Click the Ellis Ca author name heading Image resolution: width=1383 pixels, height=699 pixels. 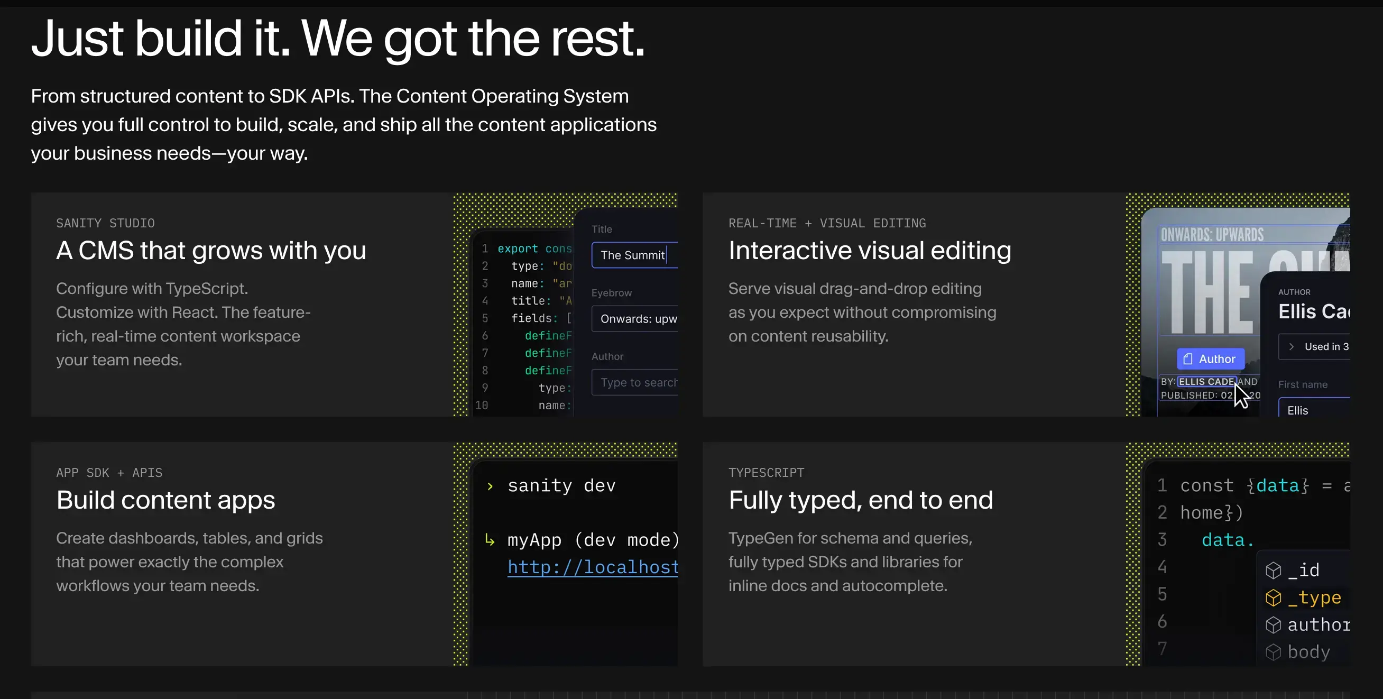tap(1314, 311)
